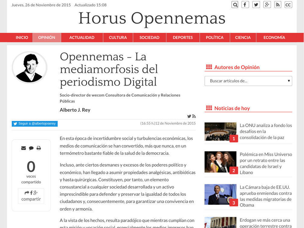Open the search icon in the header
The height and width of the screenshot is (228, 304).
(x=235, y=4)
